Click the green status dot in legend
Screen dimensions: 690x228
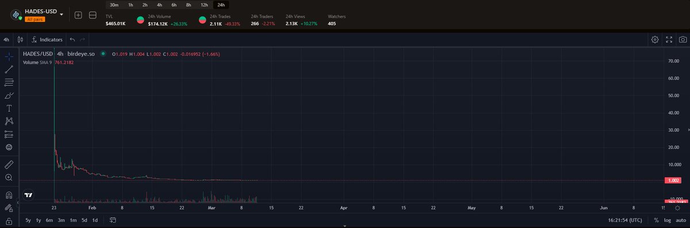(x=102, y=54)
